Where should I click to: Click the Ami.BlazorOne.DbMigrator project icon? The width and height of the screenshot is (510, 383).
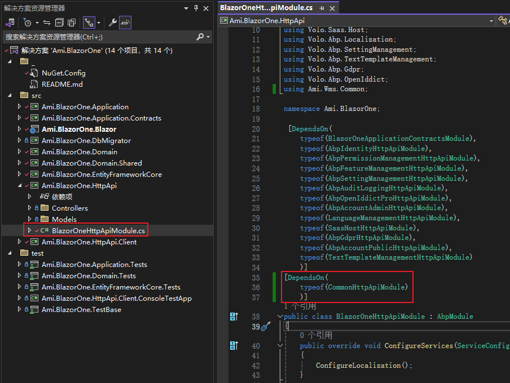point(34,141)
